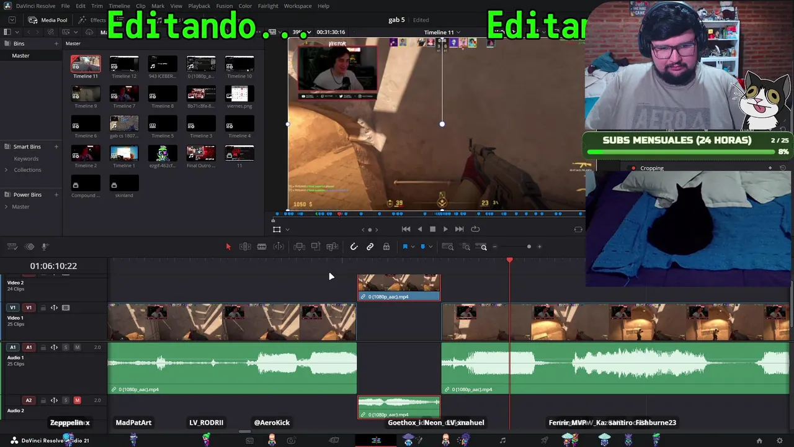Disable Video 1 track filmstrip icon
Viewport: 794px width, 447px height.
(66, 307)
